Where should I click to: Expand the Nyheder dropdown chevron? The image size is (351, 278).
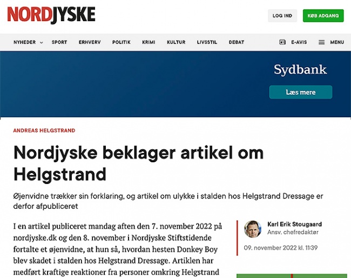(42, 42)
